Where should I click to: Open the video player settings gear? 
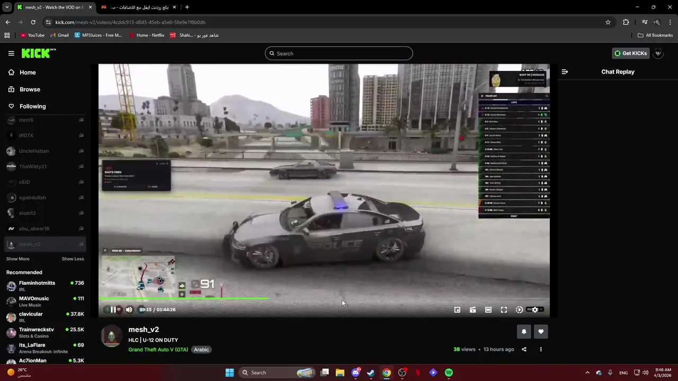pyautogui.click(x=535, y=310)
